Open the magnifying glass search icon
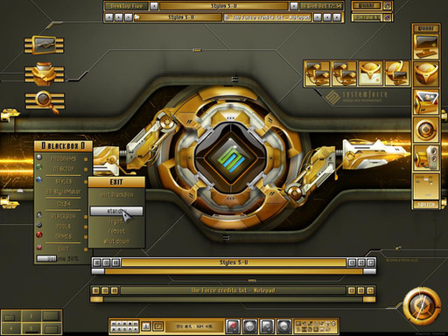Viewport: 448px width, 336px height. 45,101
